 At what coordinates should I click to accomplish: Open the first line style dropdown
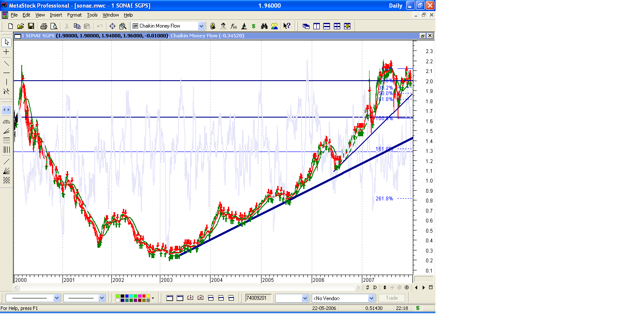(x=57, y=298)
